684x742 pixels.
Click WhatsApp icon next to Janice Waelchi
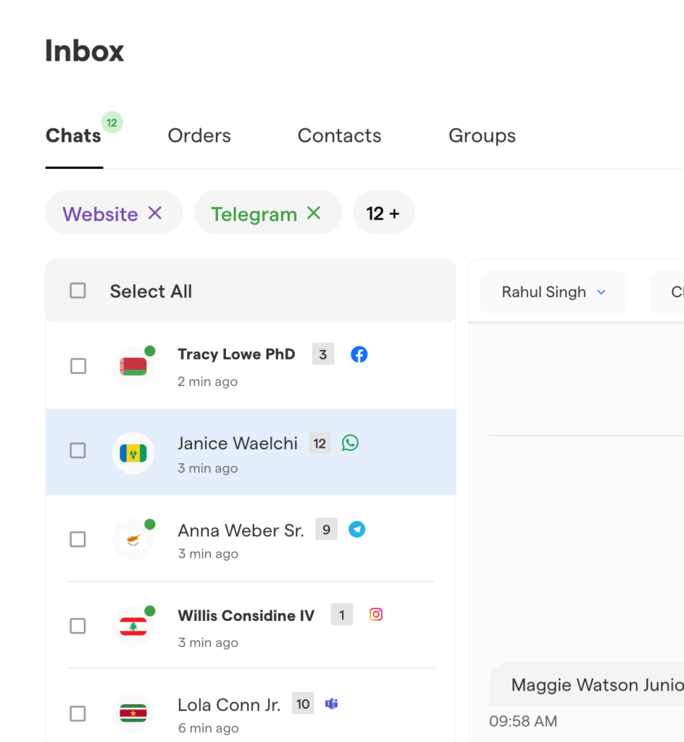click(350, 443)
